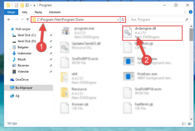Click the vertical scrollbar thumb
This screenshot has width=195, height=131.
[x=191, y=35]
